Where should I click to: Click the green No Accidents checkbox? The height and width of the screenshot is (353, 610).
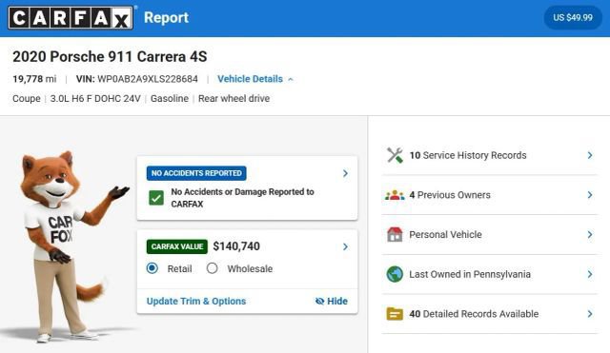156,198
